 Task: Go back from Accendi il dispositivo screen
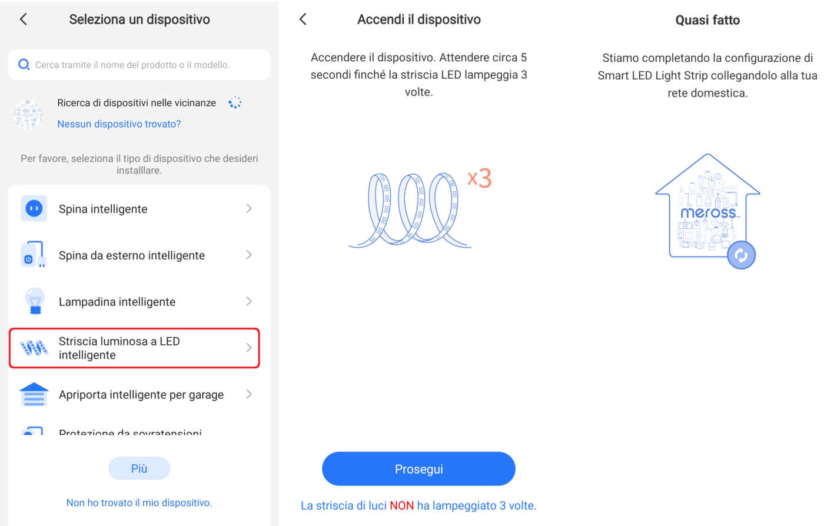303,19
